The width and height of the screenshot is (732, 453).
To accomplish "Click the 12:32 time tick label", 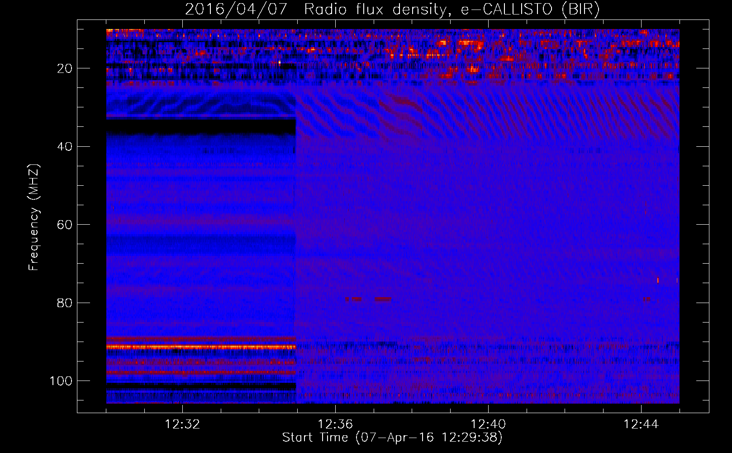I will point(182,424).
